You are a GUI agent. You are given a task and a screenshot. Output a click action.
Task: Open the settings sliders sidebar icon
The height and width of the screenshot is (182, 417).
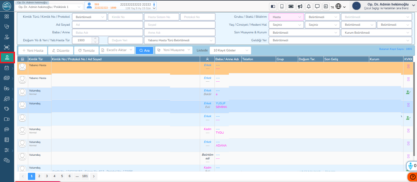coord(7,150)
